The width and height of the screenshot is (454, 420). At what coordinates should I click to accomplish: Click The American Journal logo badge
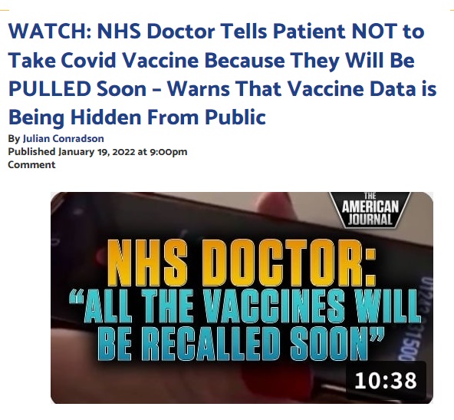(370, 210)
